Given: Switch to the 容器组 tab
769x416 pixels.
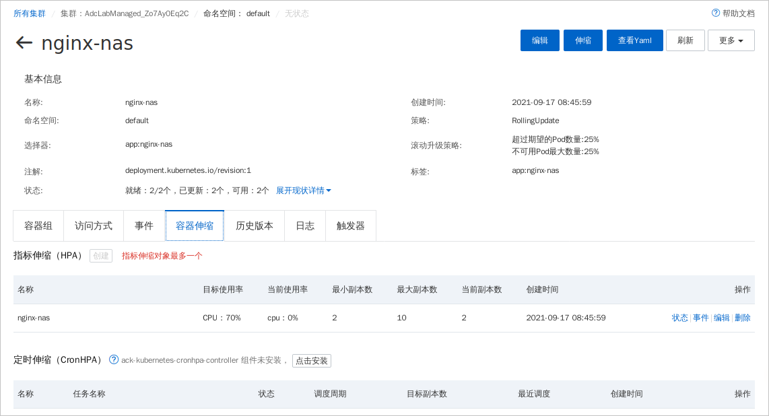Looking at the screenshot, I should (x=38, y=226).
